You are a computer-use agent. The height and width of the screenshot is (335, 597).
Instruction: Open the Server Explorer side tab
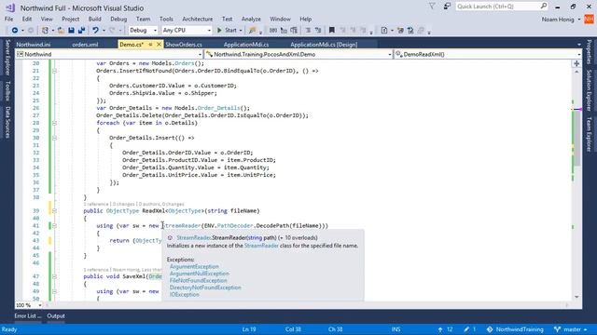(7, 58)
